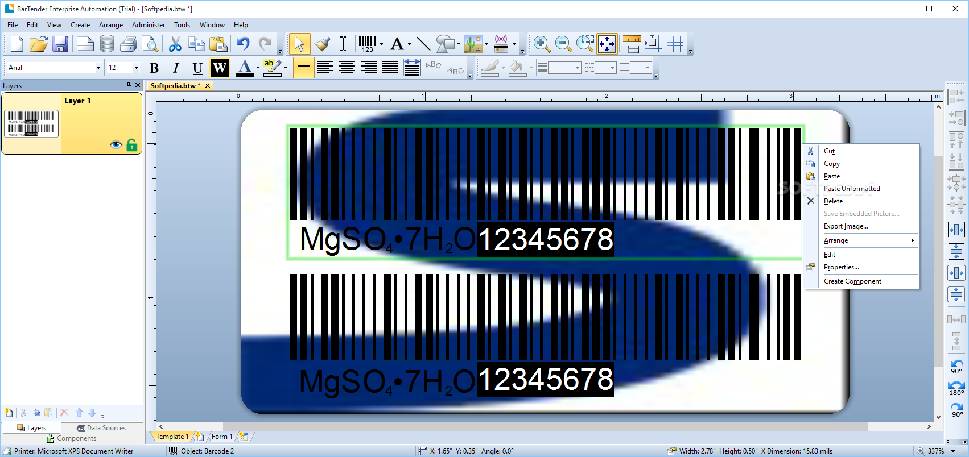Click the font color A swatch

click(x=245, y=68)
